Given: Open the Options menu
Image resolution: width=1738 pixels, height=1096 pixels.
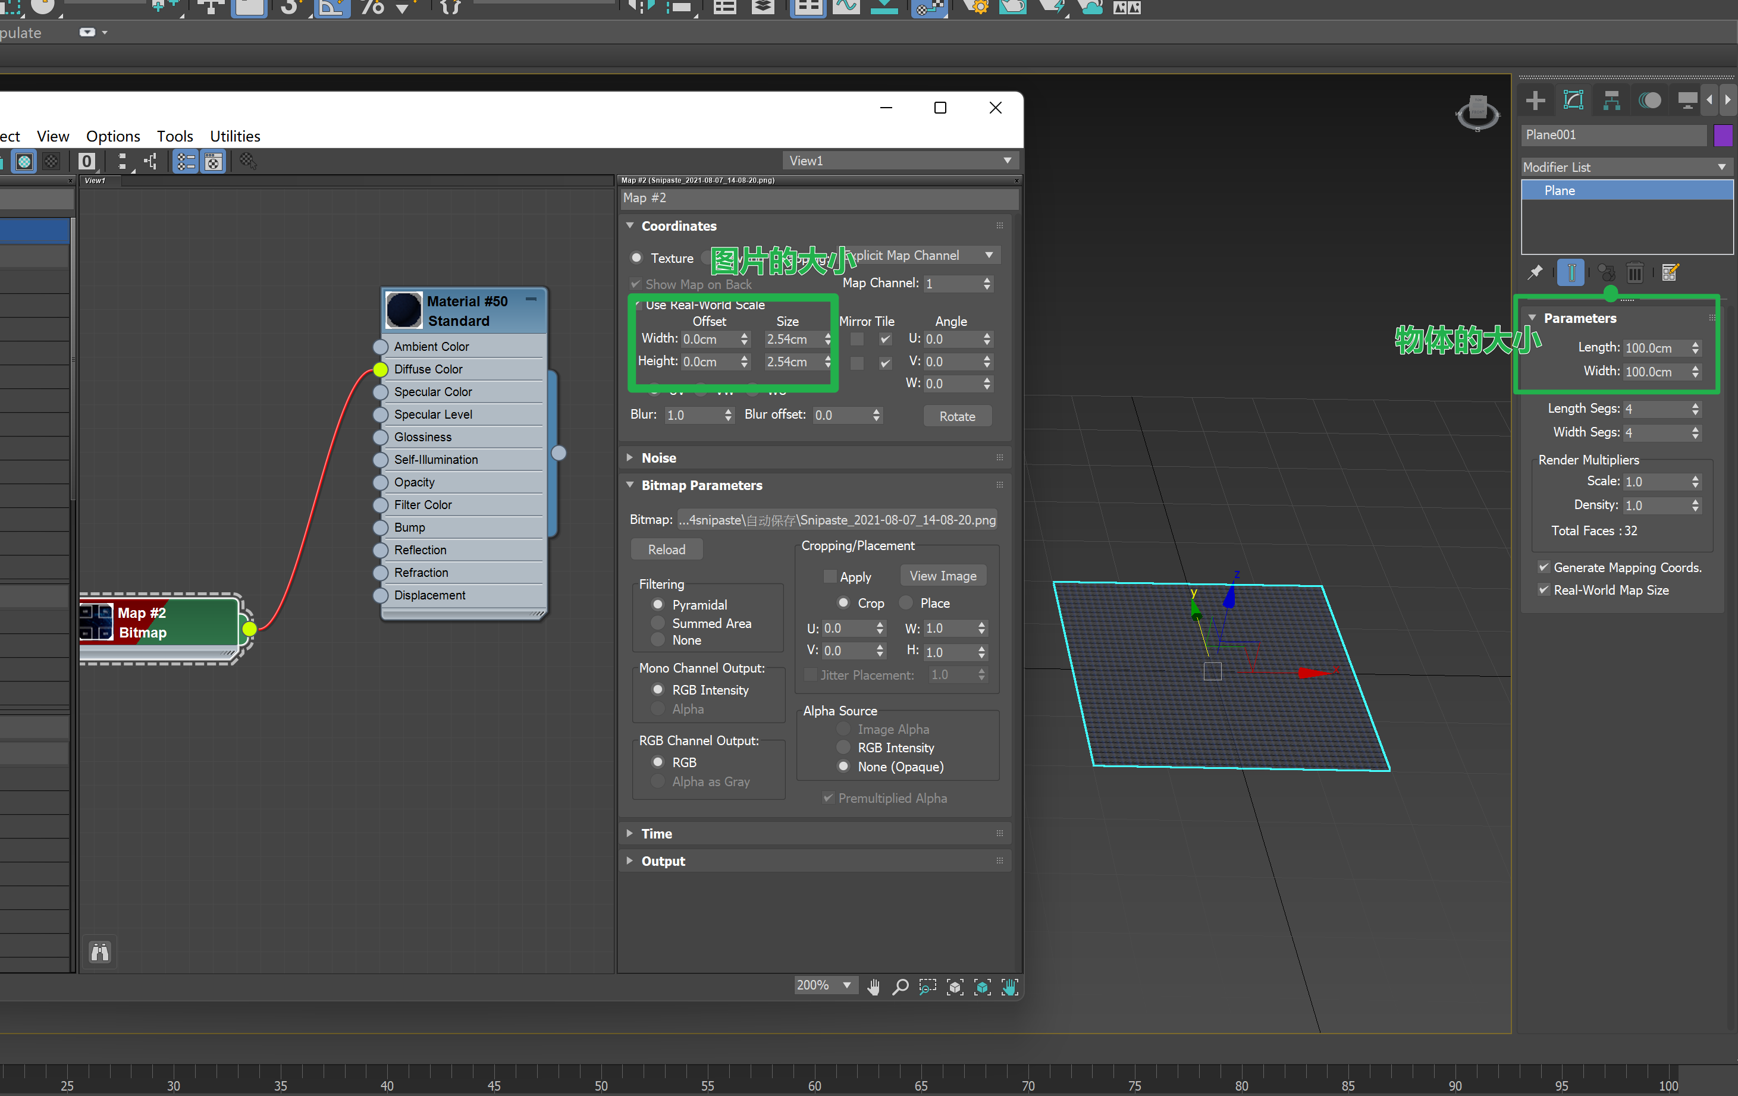Looking at the screenshot, I should coord(112,136).
